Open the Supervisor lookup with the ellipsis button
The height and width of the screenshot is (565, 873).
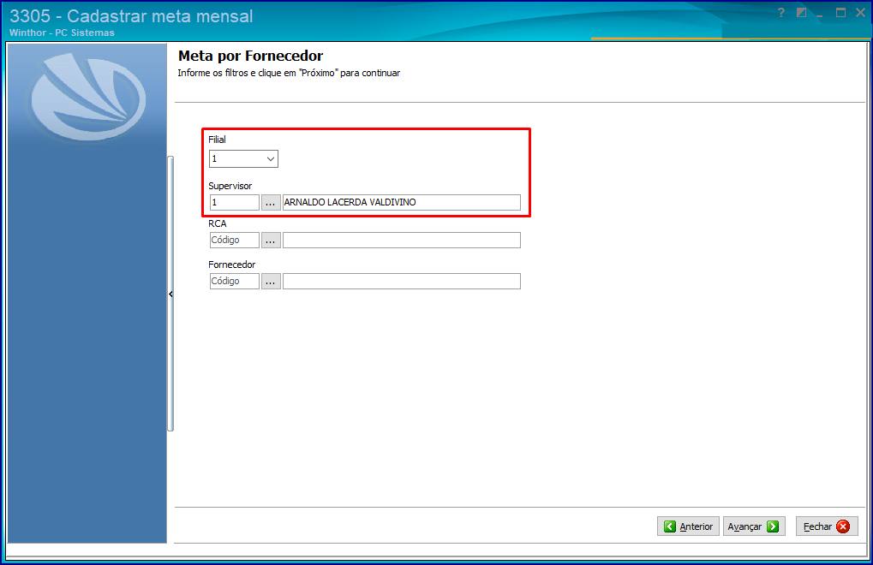(x=271, y=202)
